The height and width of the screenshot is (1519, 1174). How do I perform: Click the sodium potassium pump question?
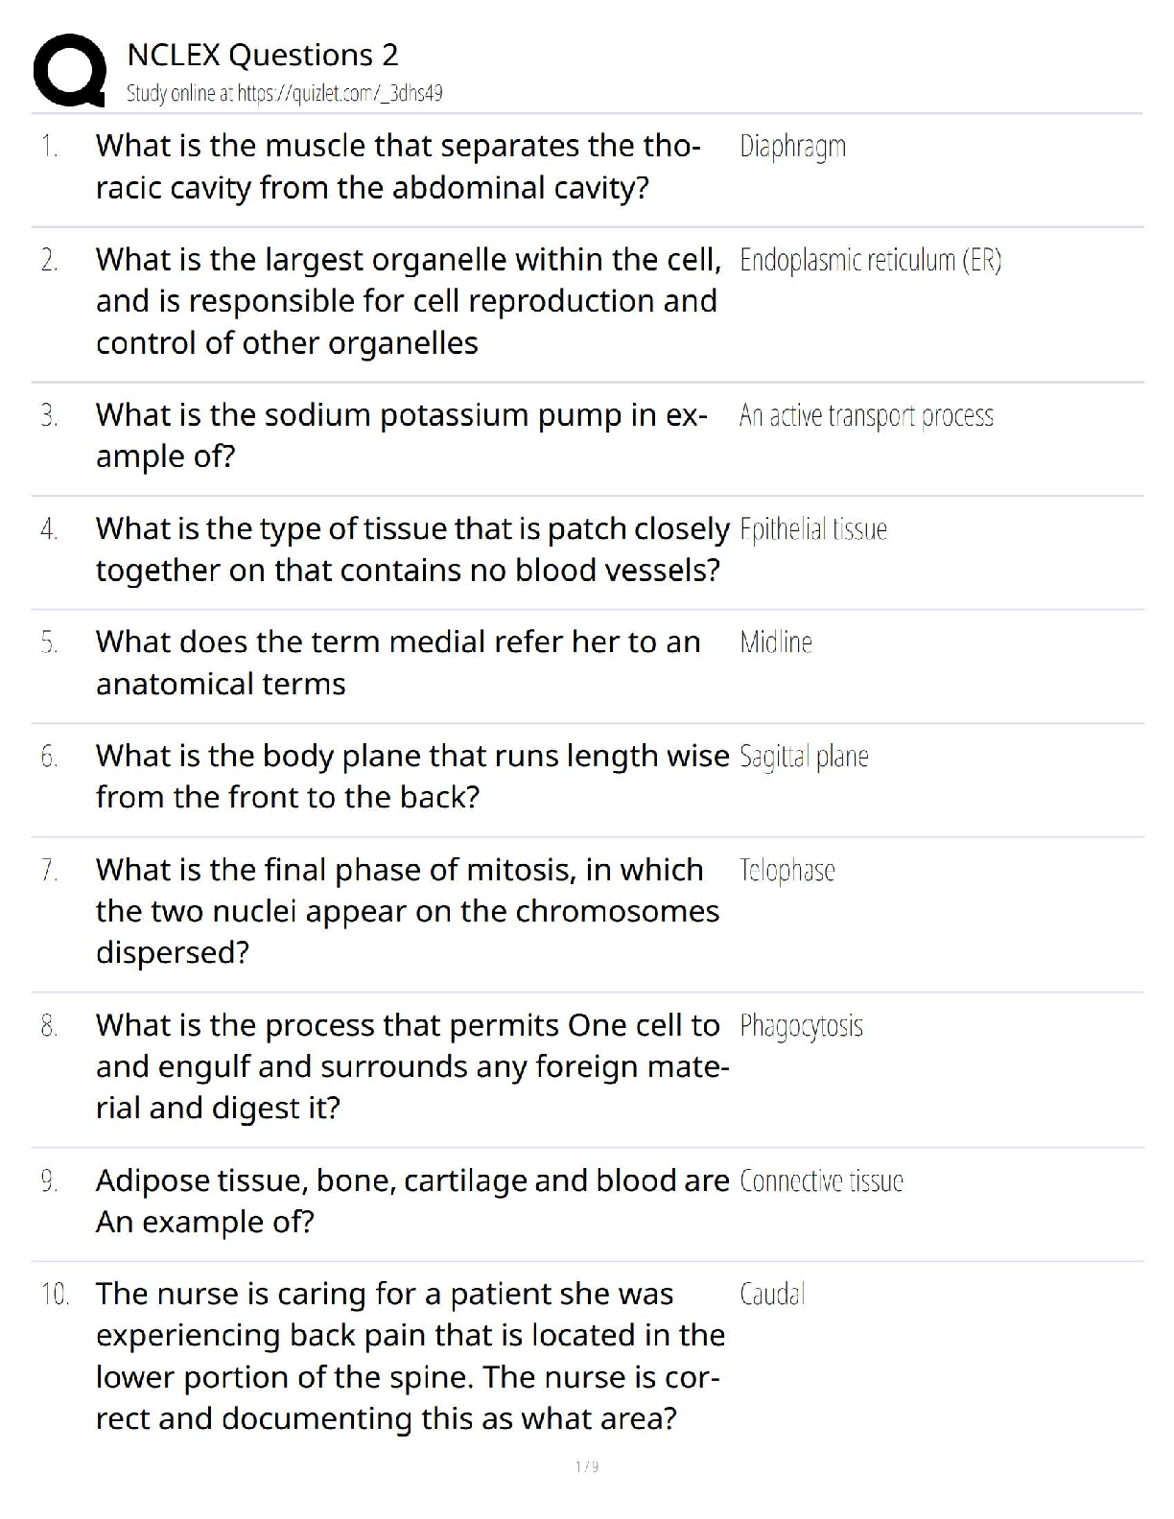point(401,435)
